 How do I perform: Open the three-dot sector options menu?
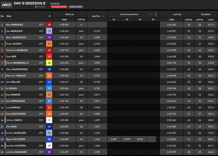pos(156,14)
